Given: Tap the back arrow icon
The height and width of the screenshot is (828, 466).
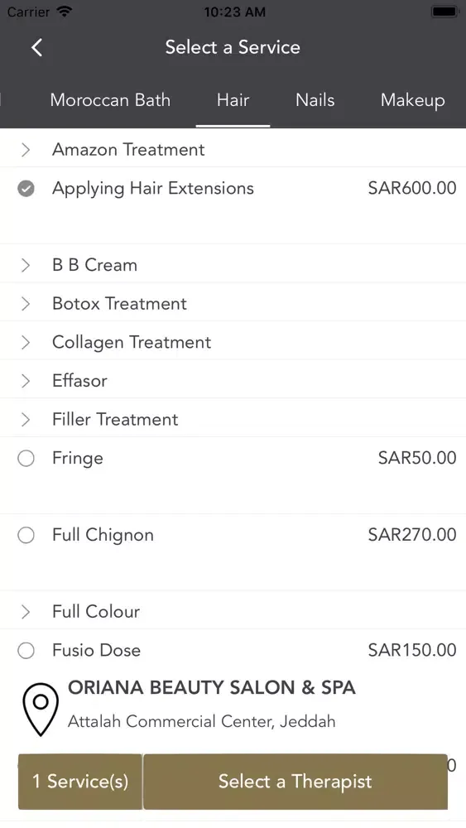Looking at the screenshot, I should (36, 47).
